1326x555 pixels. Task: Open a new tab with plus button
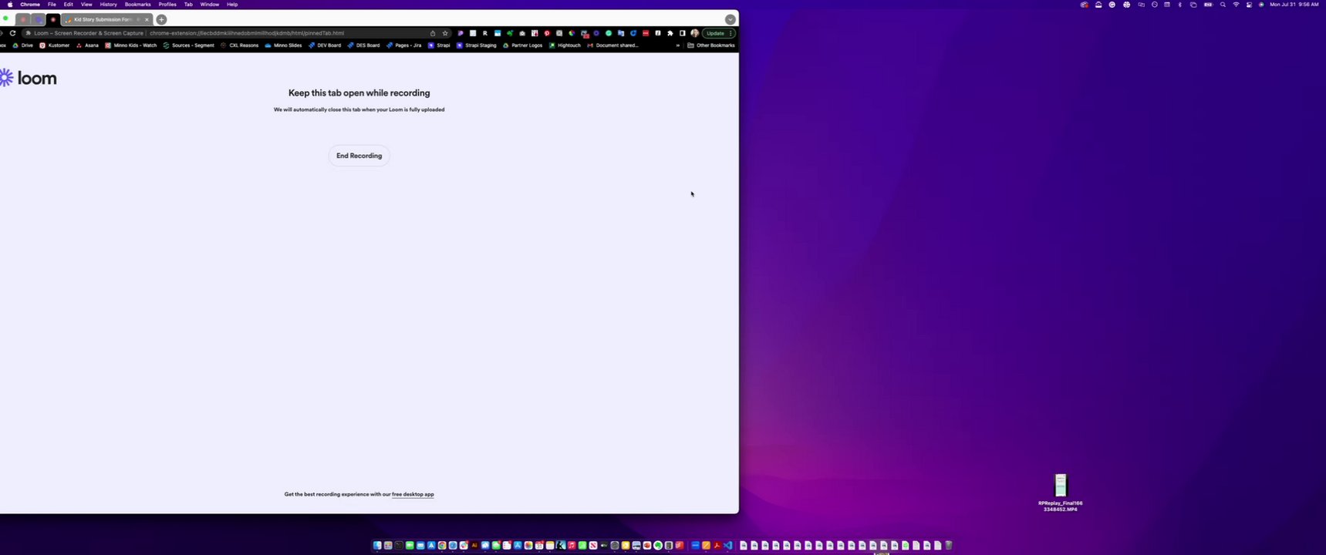pyautogui.click(x=161, y=19)
